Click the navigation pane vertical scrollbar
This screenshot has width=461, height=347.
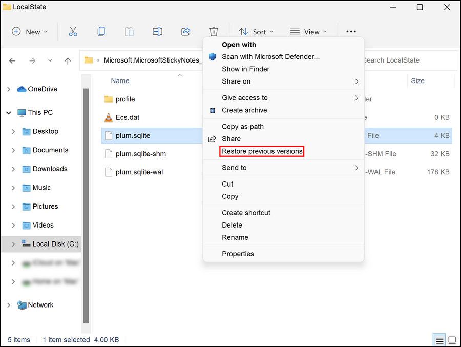coord(86,206)
